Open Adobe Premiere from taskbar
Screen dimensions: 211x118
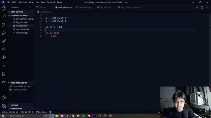click(x=105, y=116)
